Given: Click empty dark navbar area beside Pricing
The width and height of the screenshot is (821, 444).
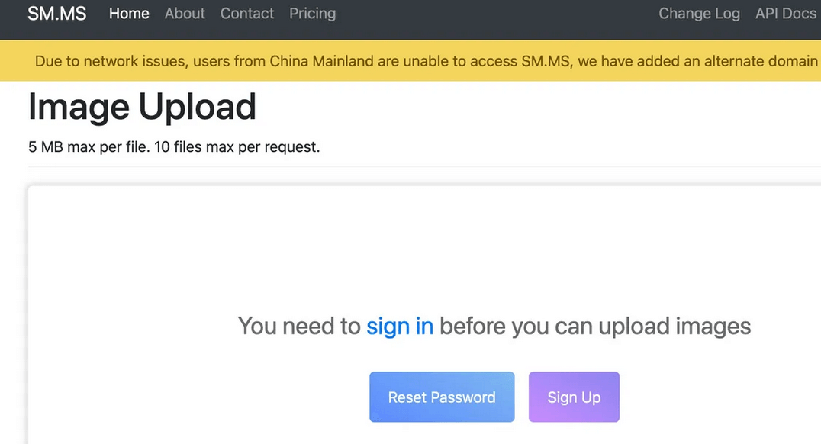Looking at the screenshot, I should (496, 14).
